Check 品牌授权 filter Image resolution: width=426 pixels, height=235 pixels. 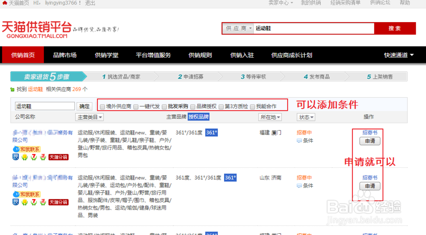[x=193, y=107]
